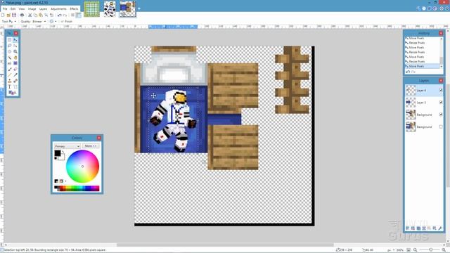
Task: Close the Colors window
Action: pyautogui.click(x=98, y=138)
